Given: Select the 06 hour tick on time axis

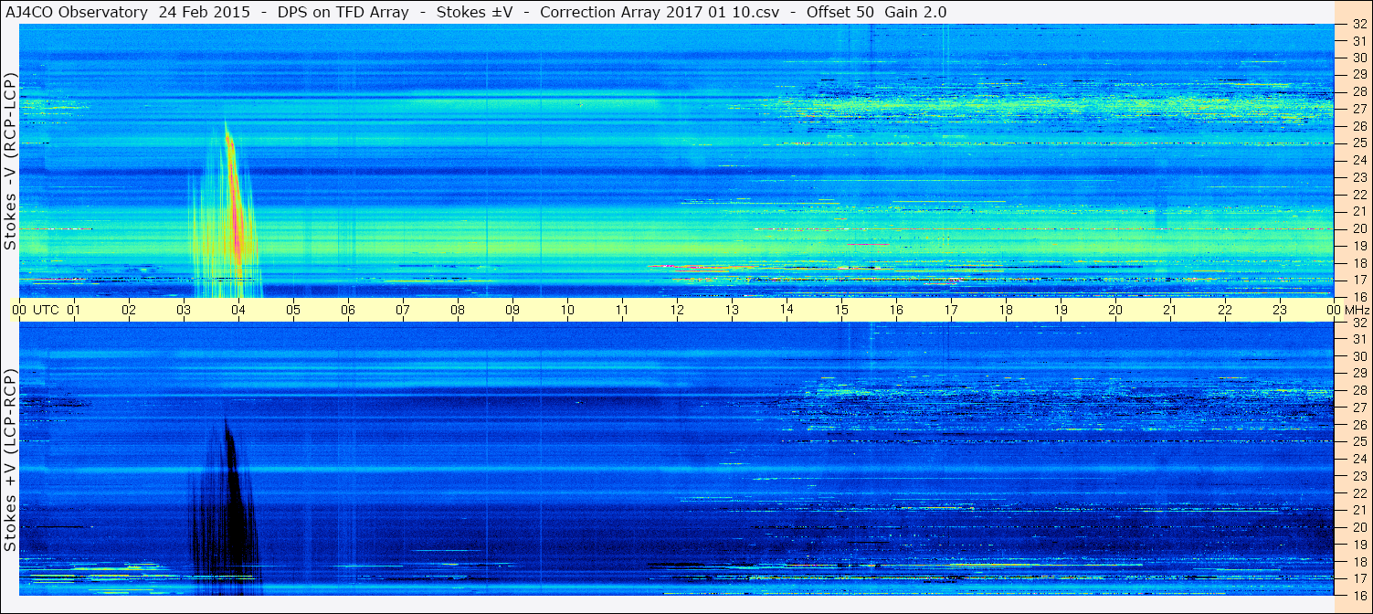Looking at the screenshot, I should click(x=348, y=310).
